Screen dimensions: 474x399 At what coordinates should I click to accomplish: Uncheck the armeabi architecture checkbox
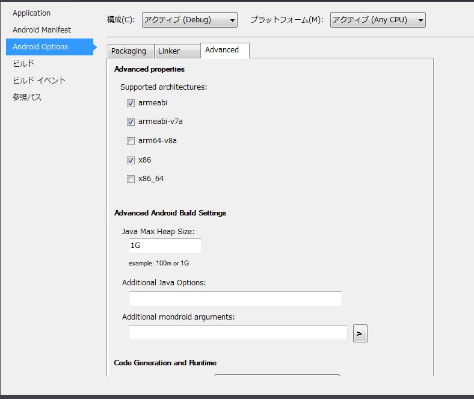[x=131, y=103]
